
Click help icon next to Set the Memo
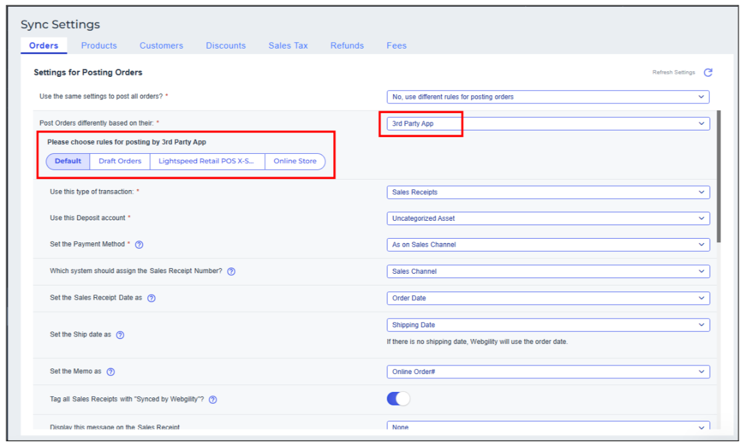coord(111,372)
